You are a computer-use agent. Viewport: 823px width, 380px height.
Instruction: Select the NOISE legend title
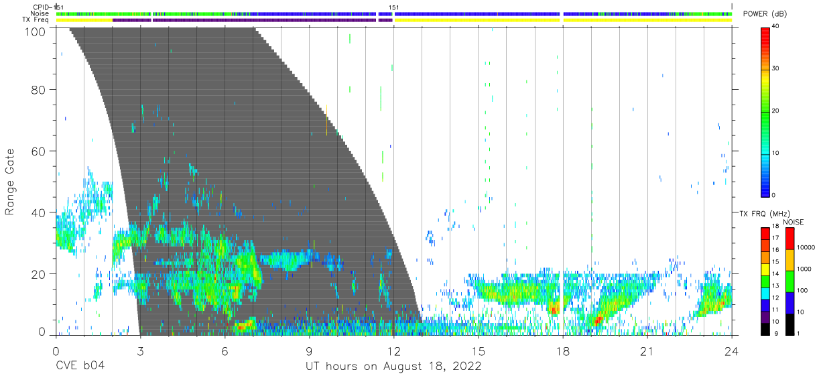pos(794,222)
